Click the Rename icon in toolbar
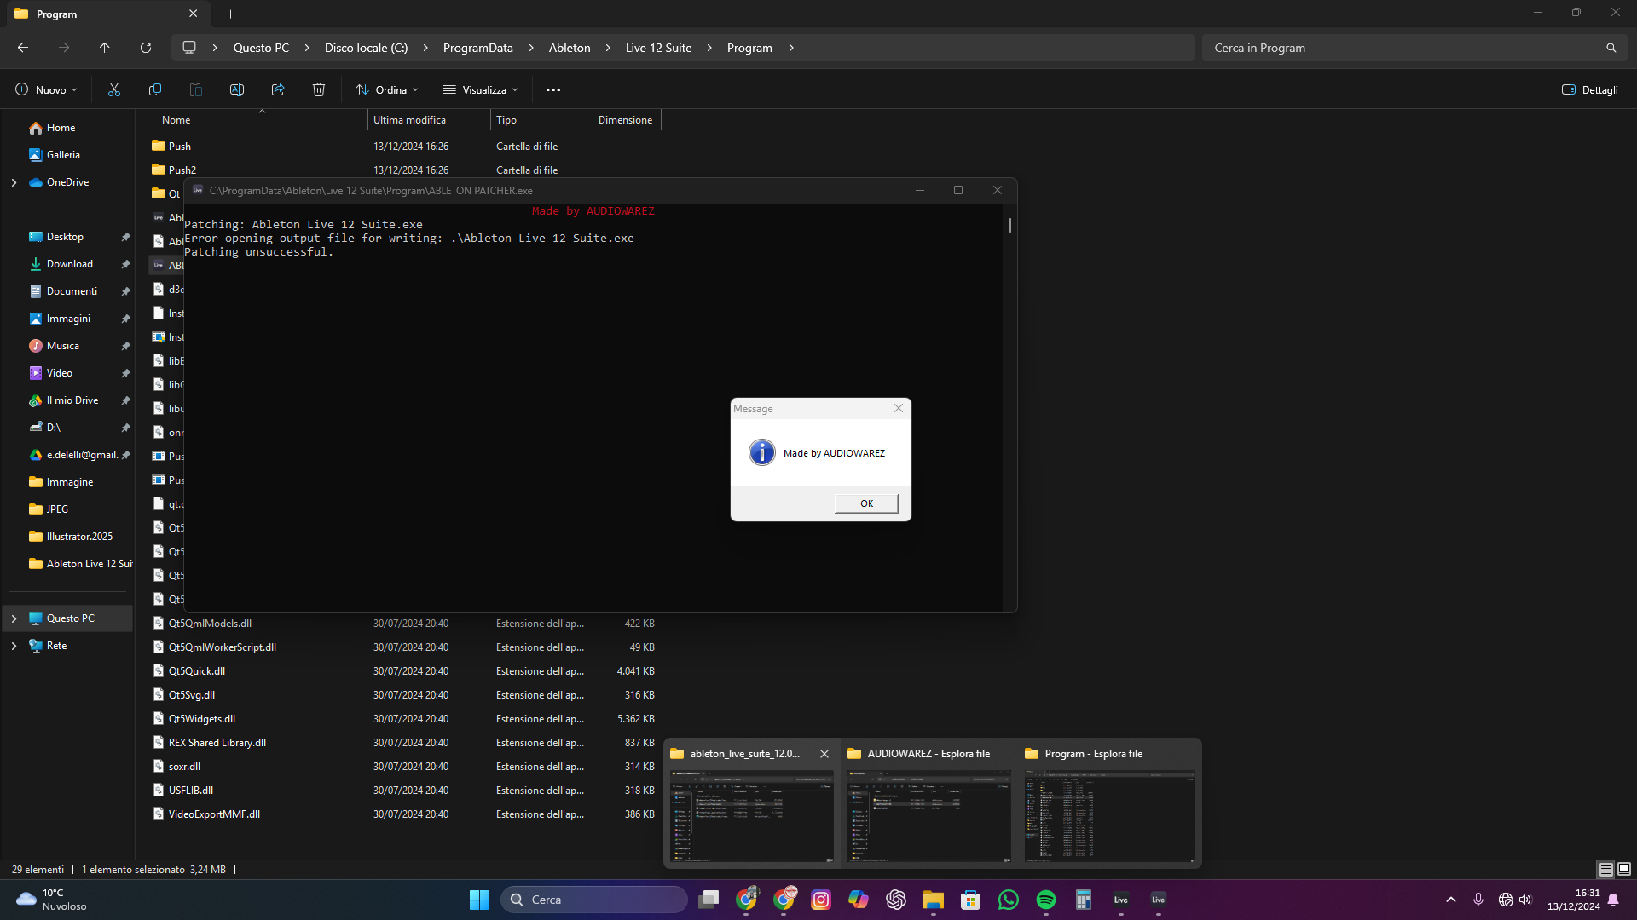The width and height of the screenshot is (1637, 920). point(237,89)
